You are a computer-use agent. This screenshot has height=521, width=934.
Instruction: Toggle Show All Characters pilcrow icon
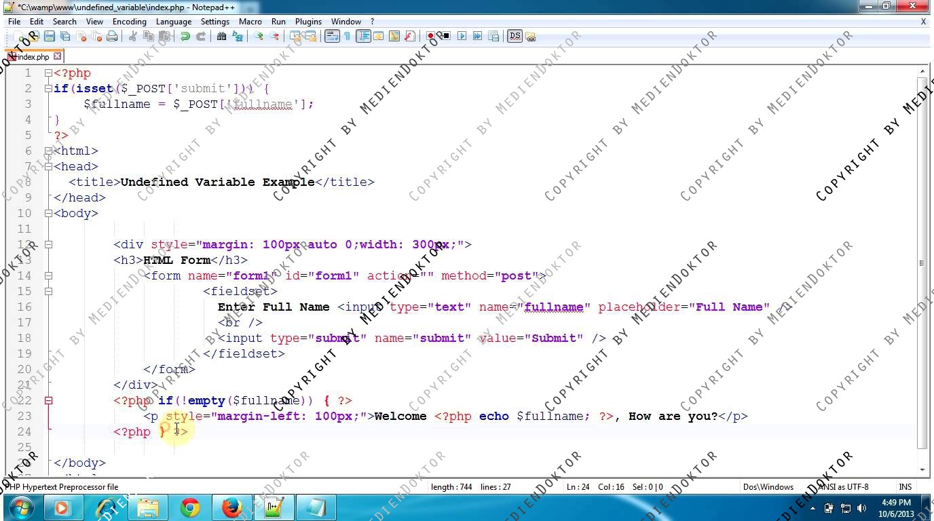[347, 37]
